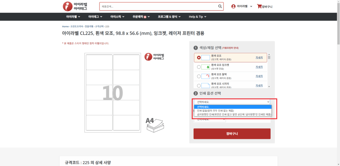340x166 pixels.
Task: Click the 프린트프라자 breadcrumb link
Action: tap(77, 26)
